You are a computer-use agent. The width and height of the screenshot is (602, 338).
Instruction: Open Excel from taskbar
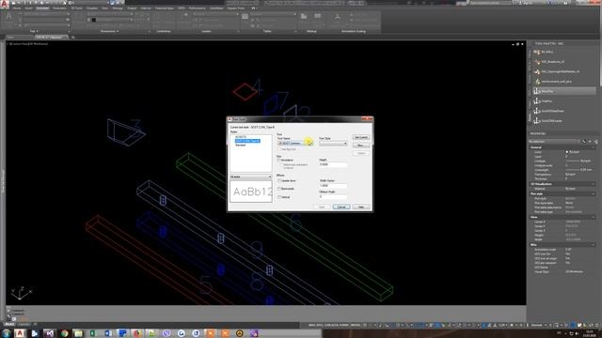click(x=93, y=333)
